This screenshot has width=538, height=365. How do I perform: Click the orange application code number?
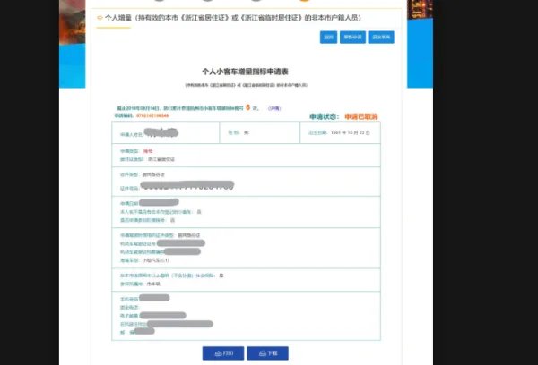(152, 115)
